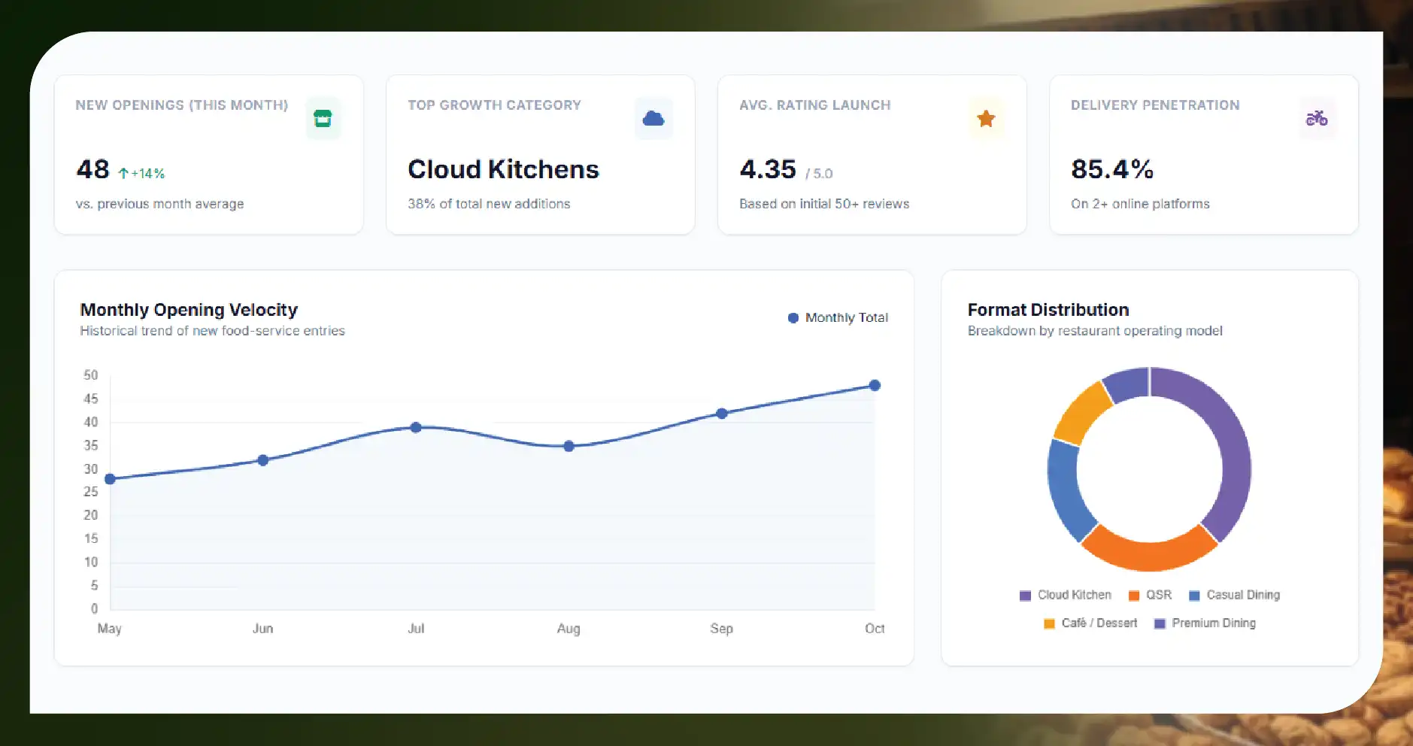Screen dimensions: 1413x746
Task: Select the Oct data point on the line chart
Action: click(875, 385)
